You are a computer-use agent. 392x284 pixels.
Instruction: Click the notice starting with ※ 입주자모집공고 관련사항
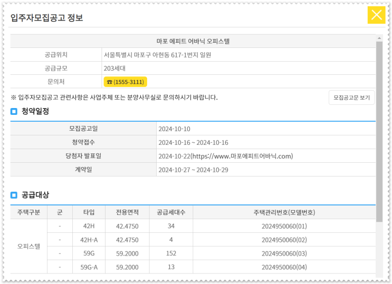pyautogui.click(x=114, y=97)
